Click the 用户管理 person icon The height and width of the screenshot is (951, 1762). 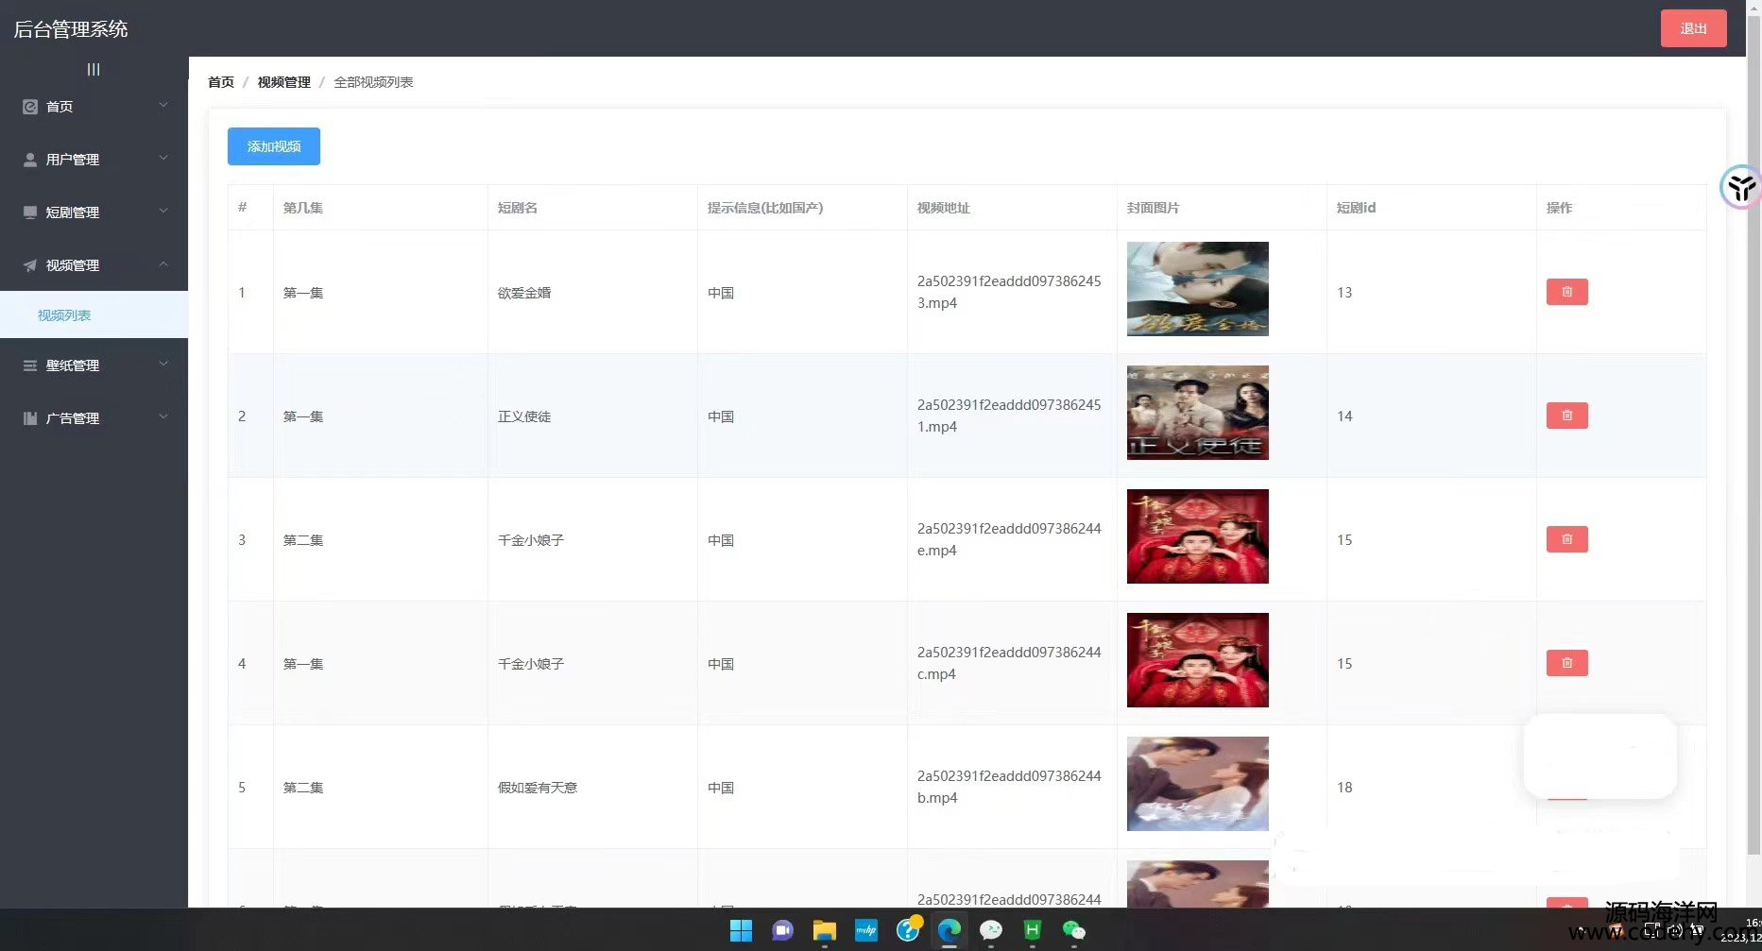(x=30, y=160)
